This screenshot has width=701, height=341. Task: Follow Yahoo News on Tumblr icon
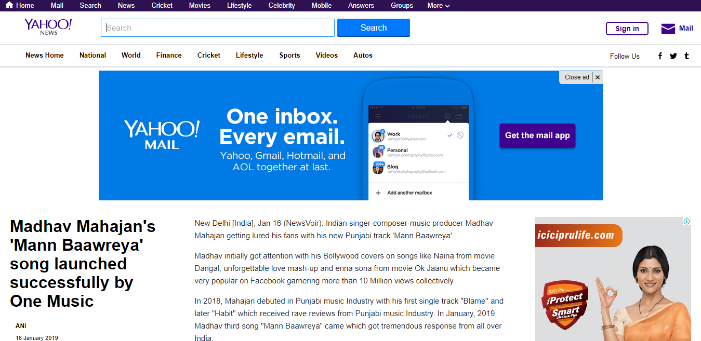point(686,56)
